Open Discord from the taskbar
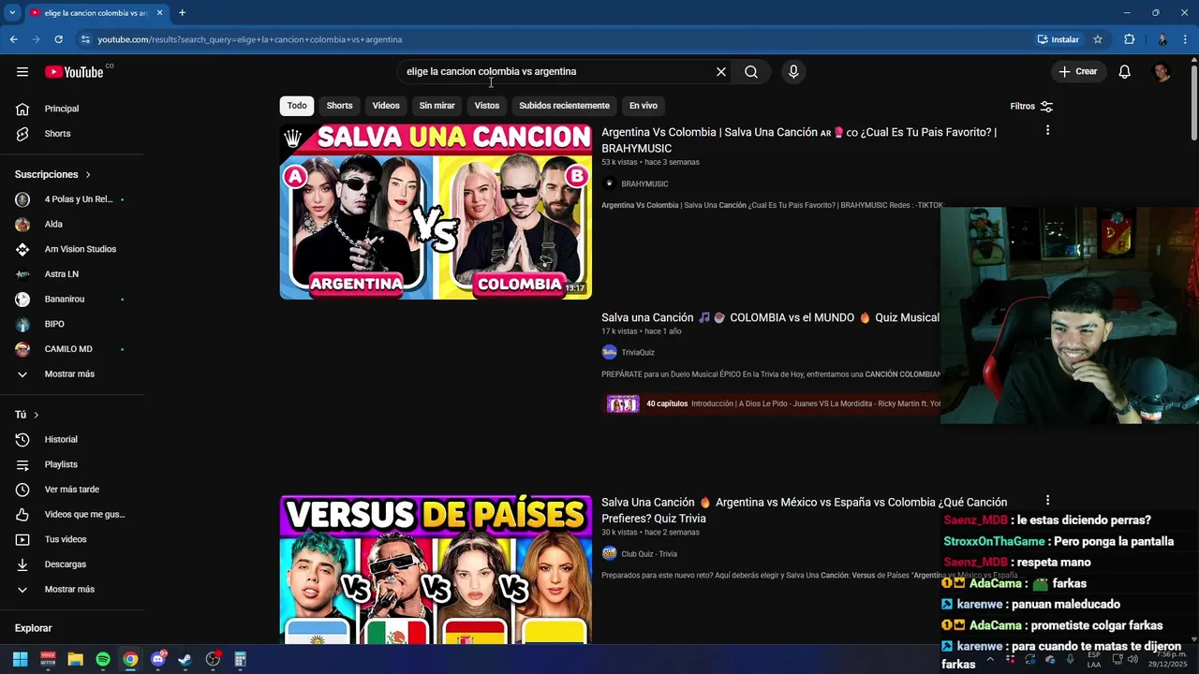 pos(158,660)
